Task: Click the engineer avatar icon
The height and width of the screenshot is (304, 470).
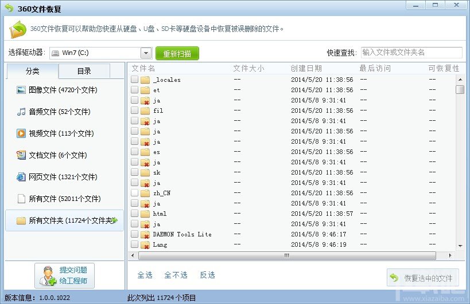Action: click(48, 275)
